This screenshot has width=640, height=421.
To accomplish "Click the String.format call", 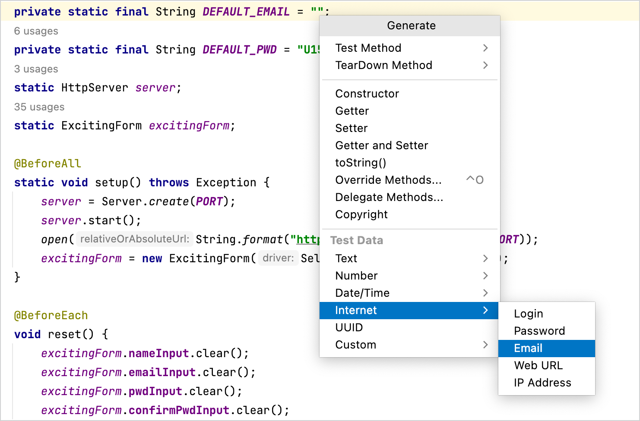I will coord(239,239).
